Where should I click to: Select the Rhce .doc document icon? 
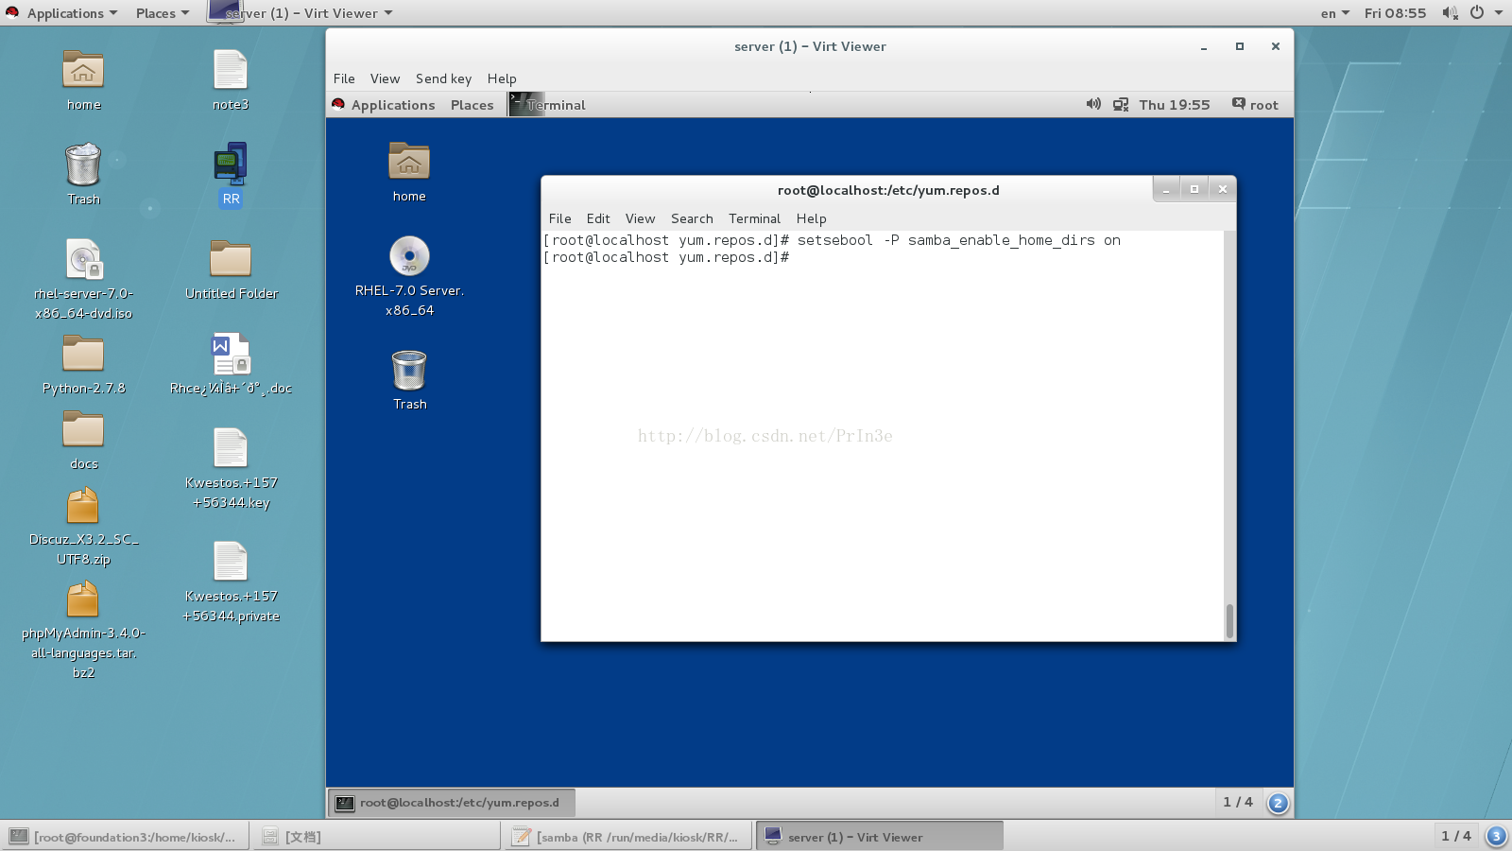coord(231,354)
